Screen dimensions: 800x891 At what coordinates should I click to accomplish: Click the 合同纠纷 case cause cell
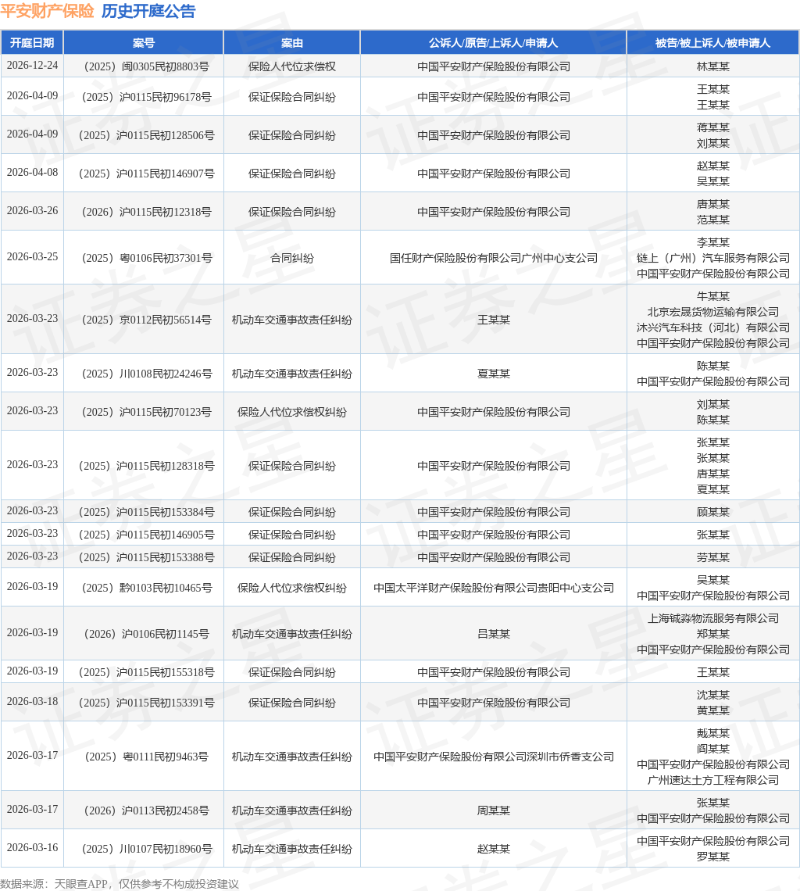tap(292, 258)
